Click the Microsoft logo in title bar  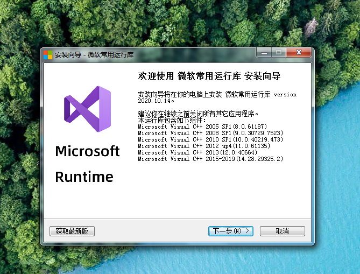point(48,55)
